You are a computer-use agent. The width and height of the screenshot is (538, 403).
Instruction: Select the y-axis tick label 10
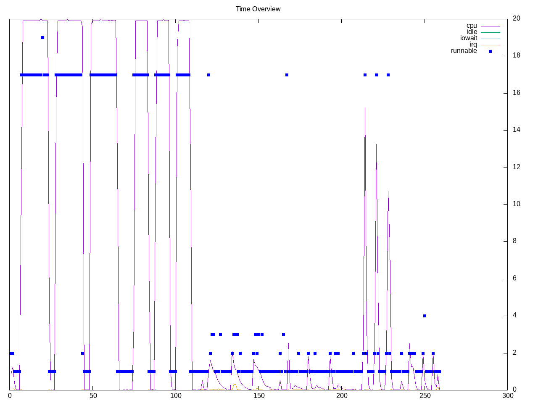tap(516, 204)
